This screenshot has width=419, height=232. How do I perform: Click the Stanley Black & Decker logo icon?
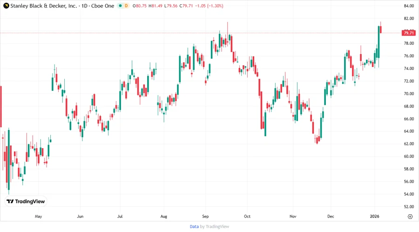coord(6,6)
